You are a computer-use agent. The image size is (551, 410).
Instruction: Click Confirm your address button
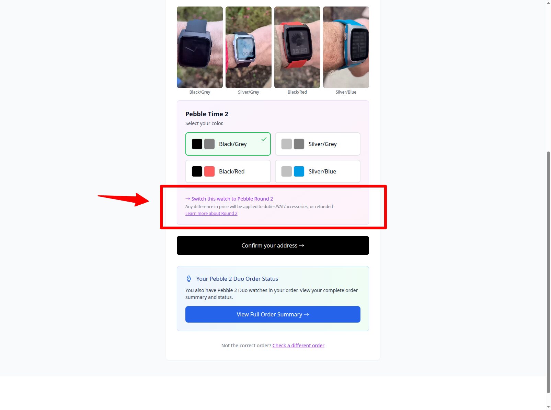(x=273, y=245)
